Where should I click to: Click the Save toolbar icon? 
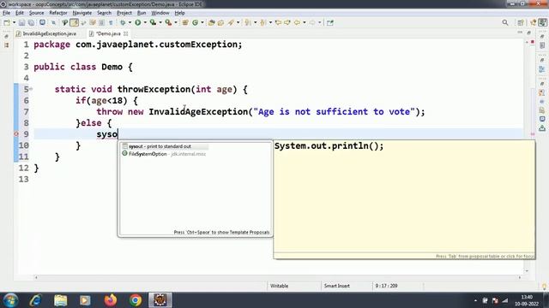[21, 23]
